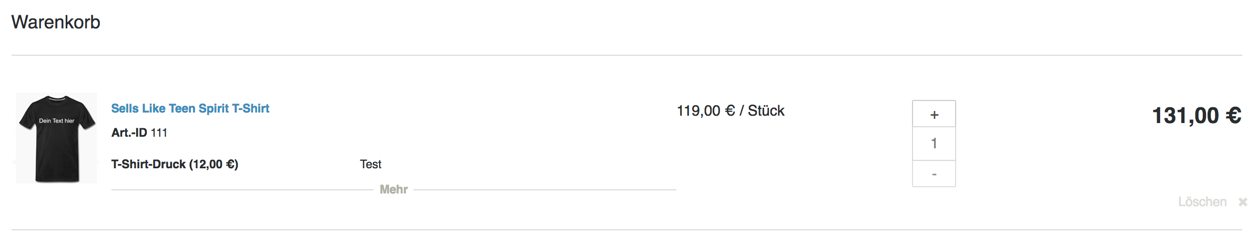This screenshot has height=244, width=1257.
Task: Click the Art.-ID label
Action: [129, 133]
